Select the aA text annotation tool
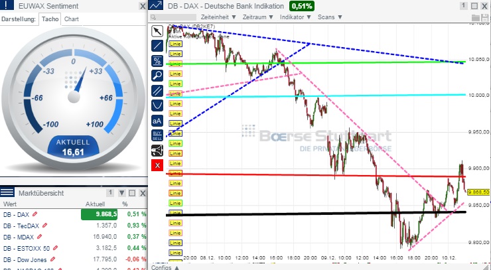 pos(157,120)
